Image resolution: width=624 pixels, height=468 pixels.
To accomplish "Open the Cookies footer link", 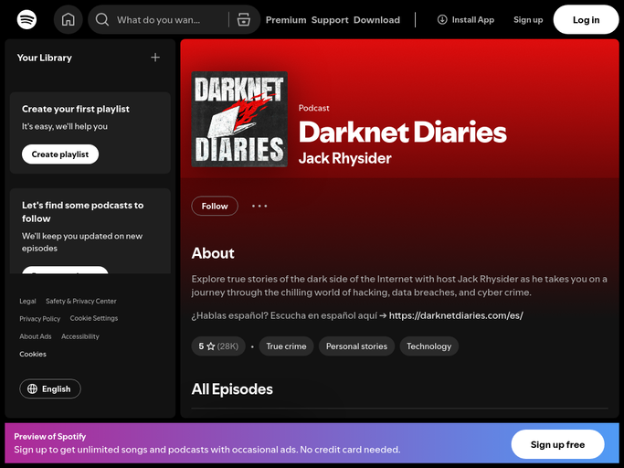I will point(33,354).
